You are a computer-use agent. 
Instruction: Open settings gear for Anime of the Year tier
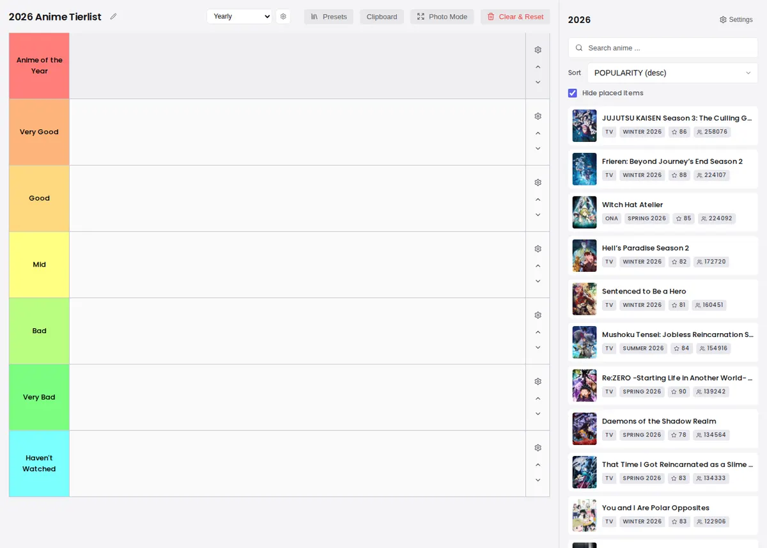tap(538, 50)
